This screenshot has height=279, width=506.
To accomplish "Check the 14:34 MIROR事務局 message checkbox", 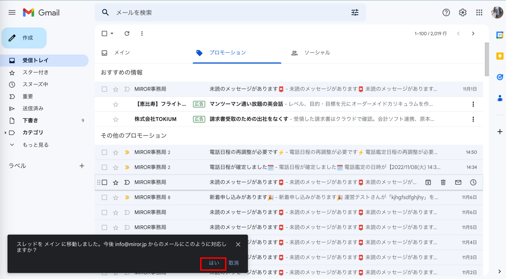I will click(x=104, y=167).
